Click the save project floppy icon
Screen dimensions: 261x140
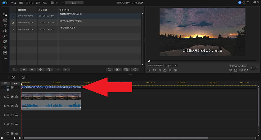52,3
